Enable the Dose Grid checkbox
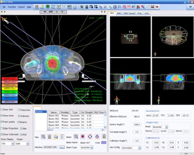This screenshot has width=194, height=155. [2, 110]
